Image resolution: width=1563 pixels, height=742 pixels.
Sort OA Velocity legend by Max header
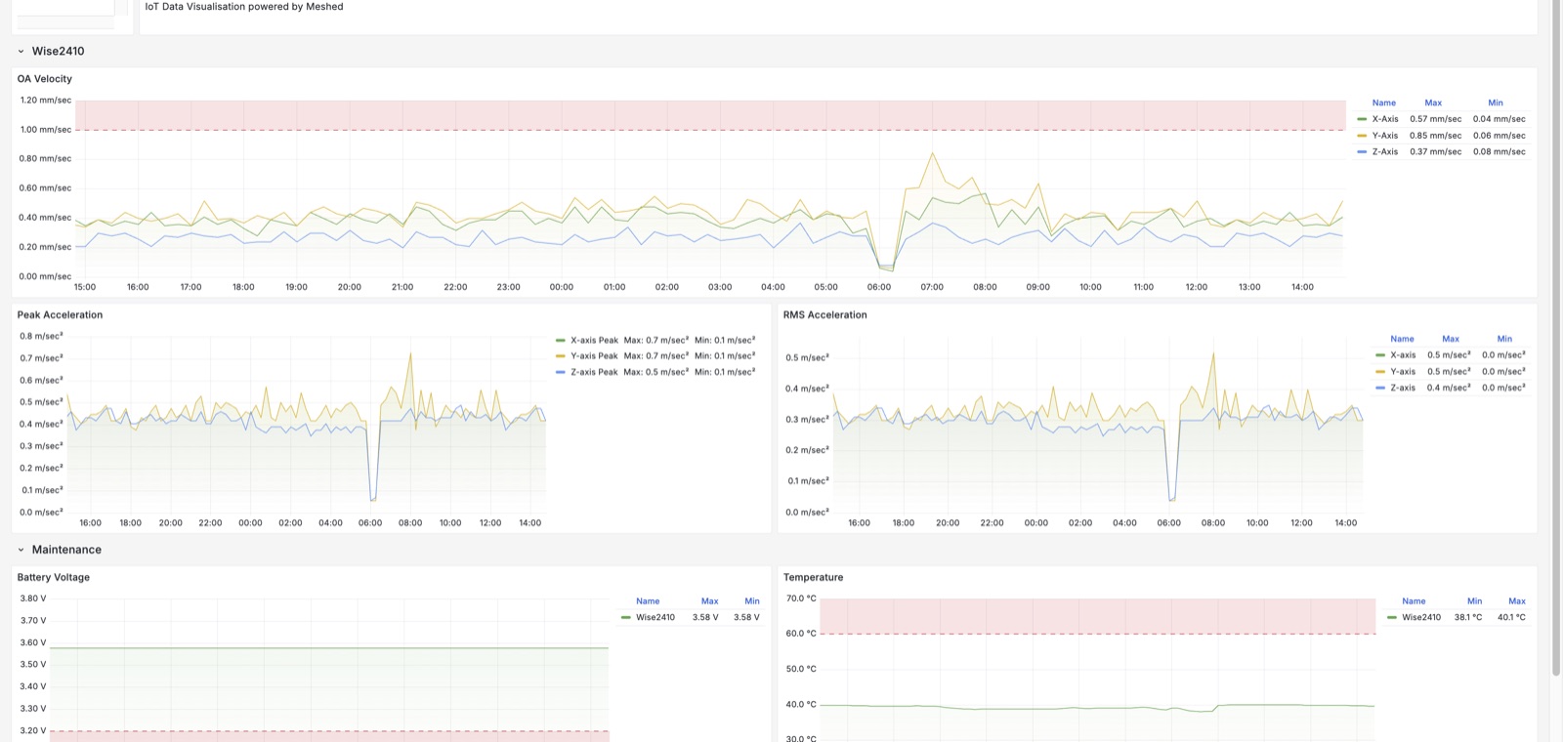(x=1433, y=103)
